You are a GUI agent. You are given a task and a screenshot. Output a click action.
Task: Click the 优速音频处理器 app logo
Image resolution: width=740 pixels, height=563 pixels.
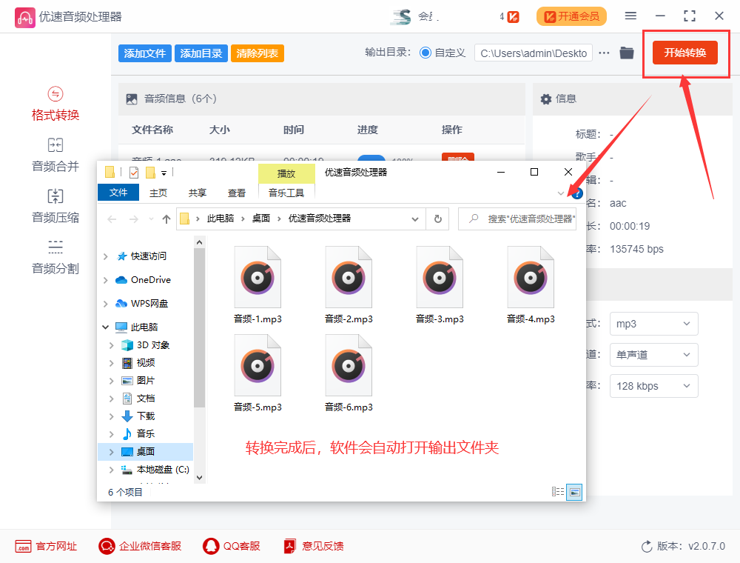[x=25, y=16]
